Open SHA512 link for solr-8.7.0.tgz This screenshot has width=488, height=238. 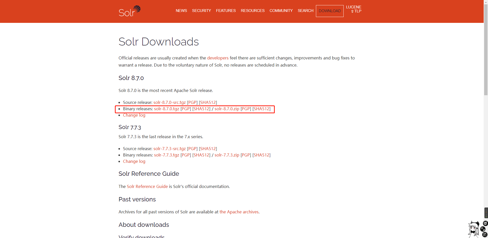[201, 109]
